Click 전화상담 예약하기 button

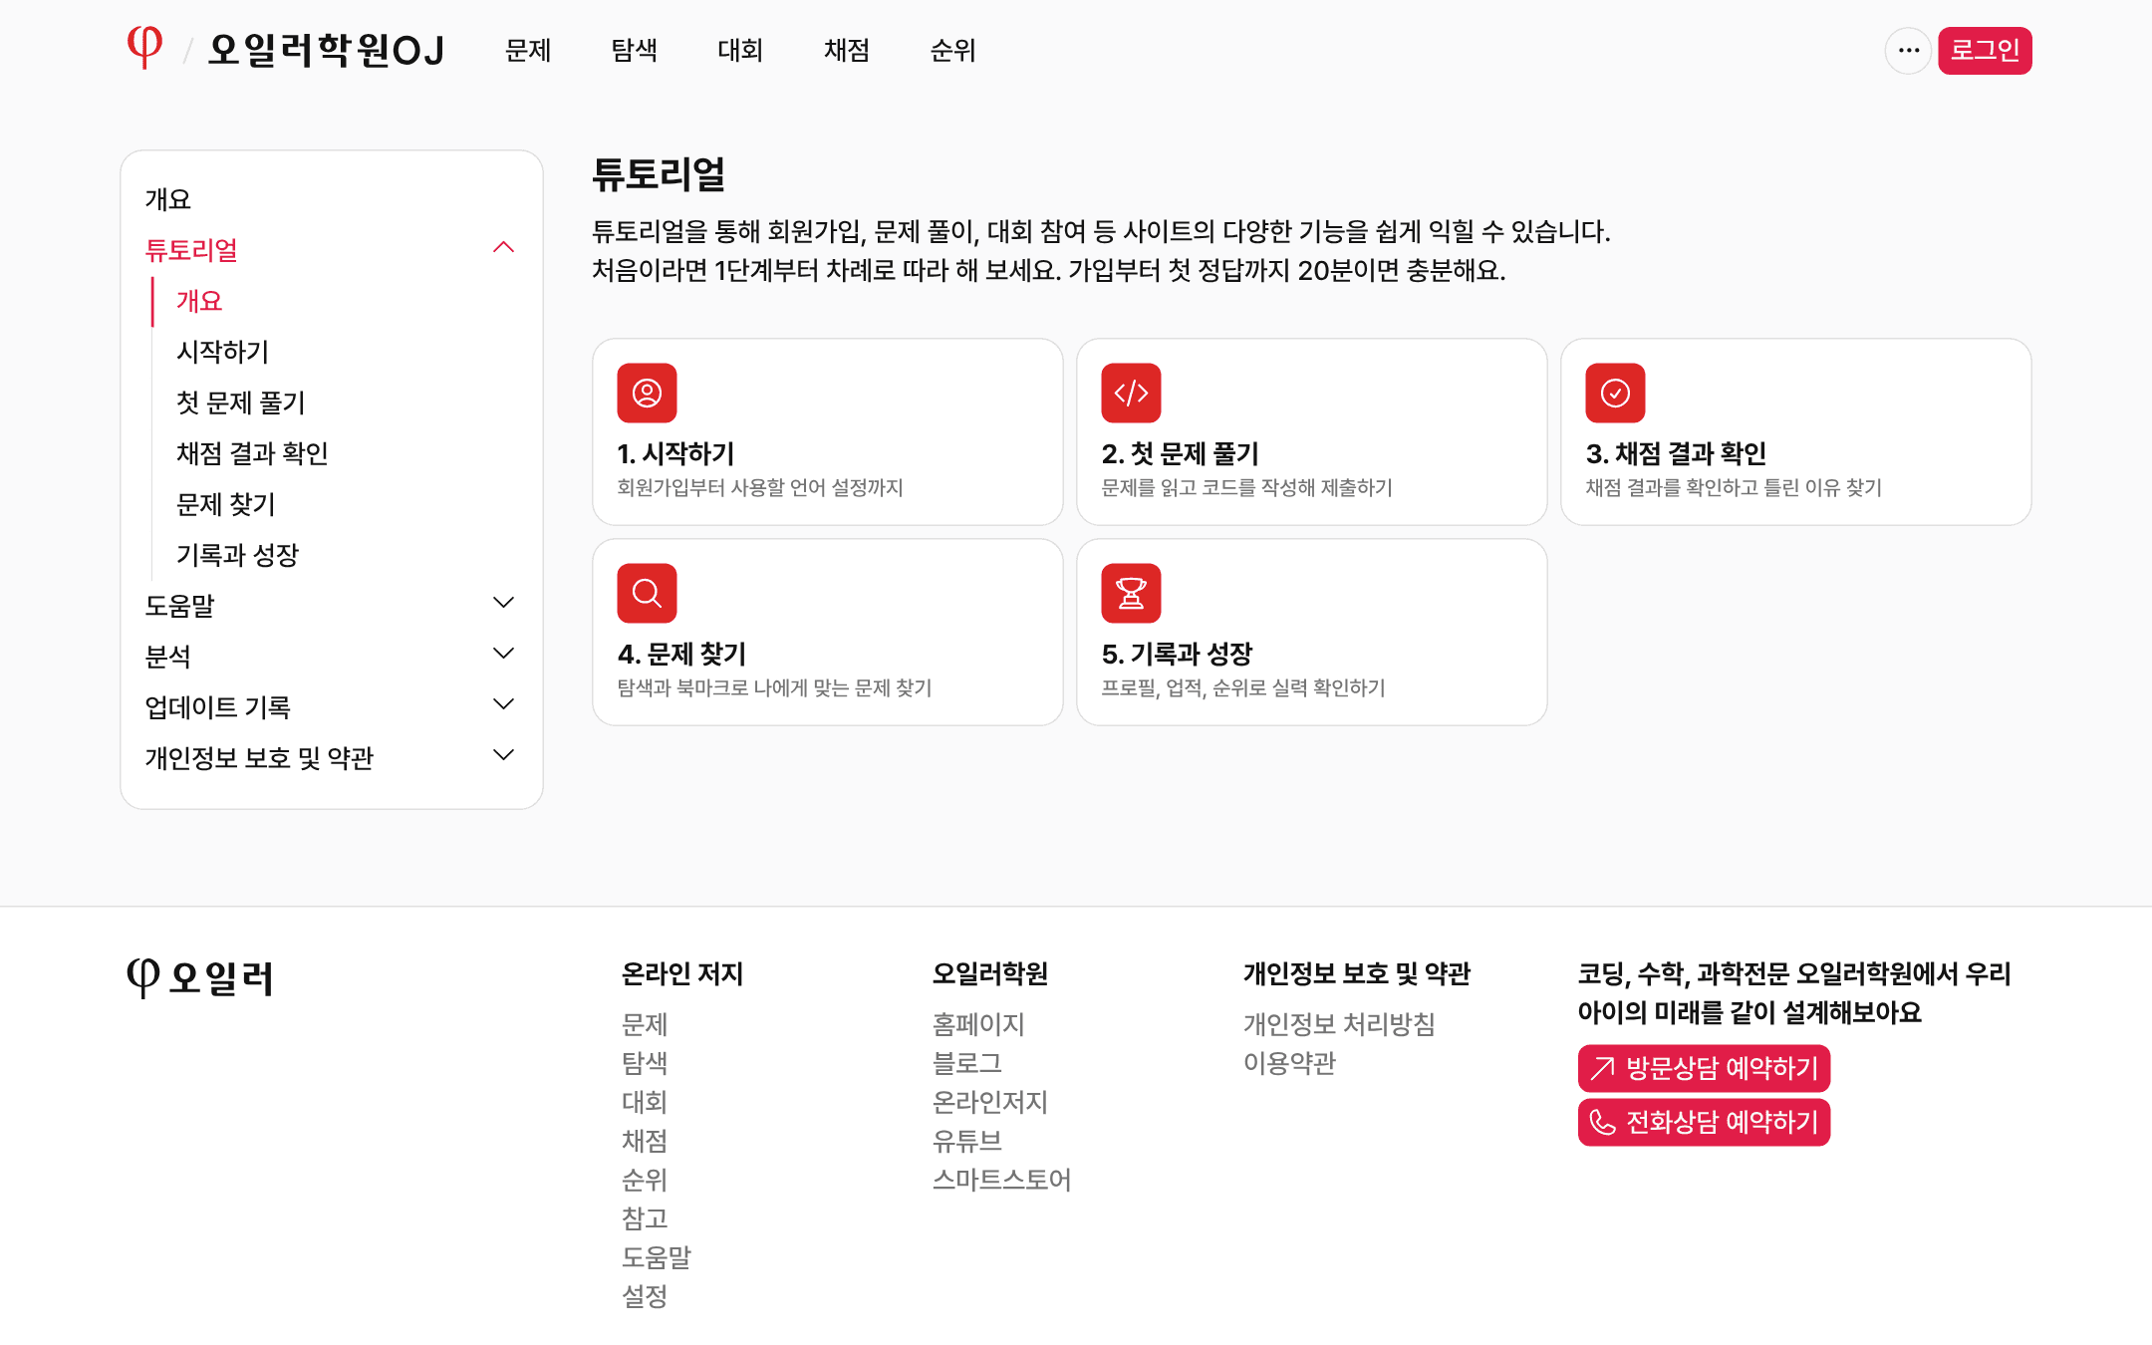1704,1122
